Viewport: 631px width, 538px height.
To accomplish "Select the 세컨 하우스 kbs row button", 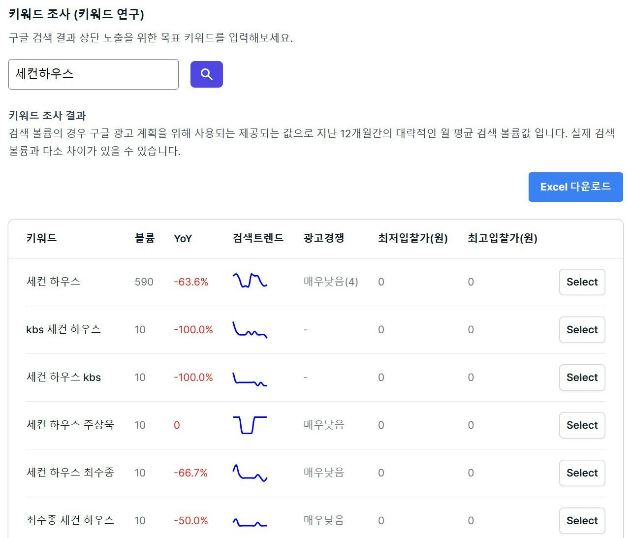I will click(582, 378).
